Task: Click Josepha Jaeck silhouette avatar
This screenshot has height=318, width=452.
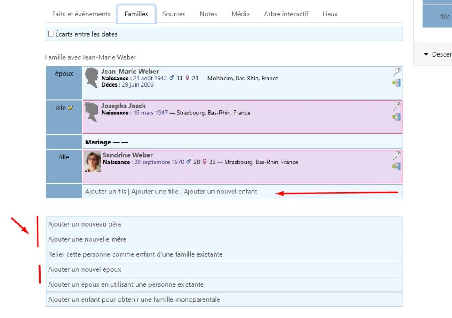Action: pos(91,112)
